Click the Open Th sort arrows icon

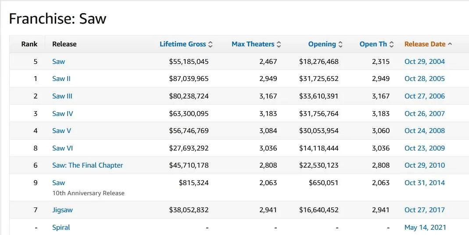392,44
